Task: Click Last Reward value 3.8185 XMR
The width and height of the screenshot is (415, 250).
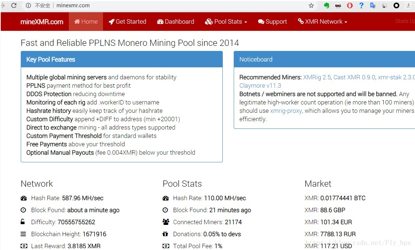Action: [x=84, y=246]
